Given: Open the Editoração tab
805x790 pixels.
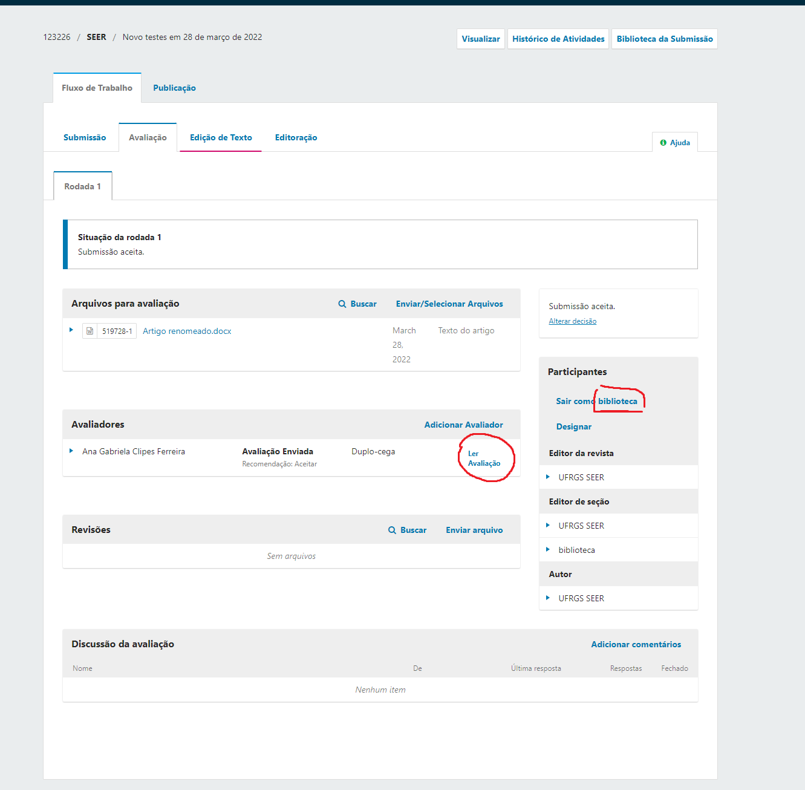Looking at the screenshot, I should [296, 138].
